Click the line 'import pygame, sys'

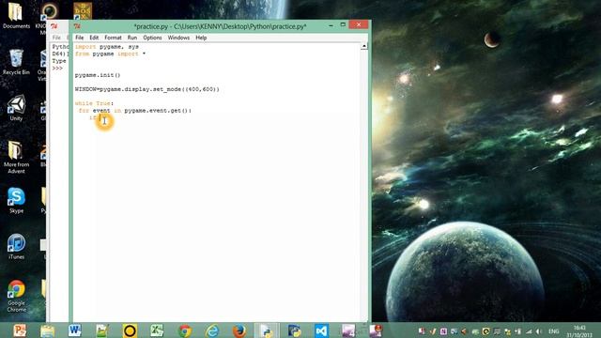tap(106, 47)
